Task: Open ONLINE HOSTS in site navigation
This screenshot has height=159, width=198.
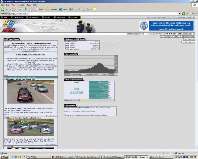Action: (33, 17)
